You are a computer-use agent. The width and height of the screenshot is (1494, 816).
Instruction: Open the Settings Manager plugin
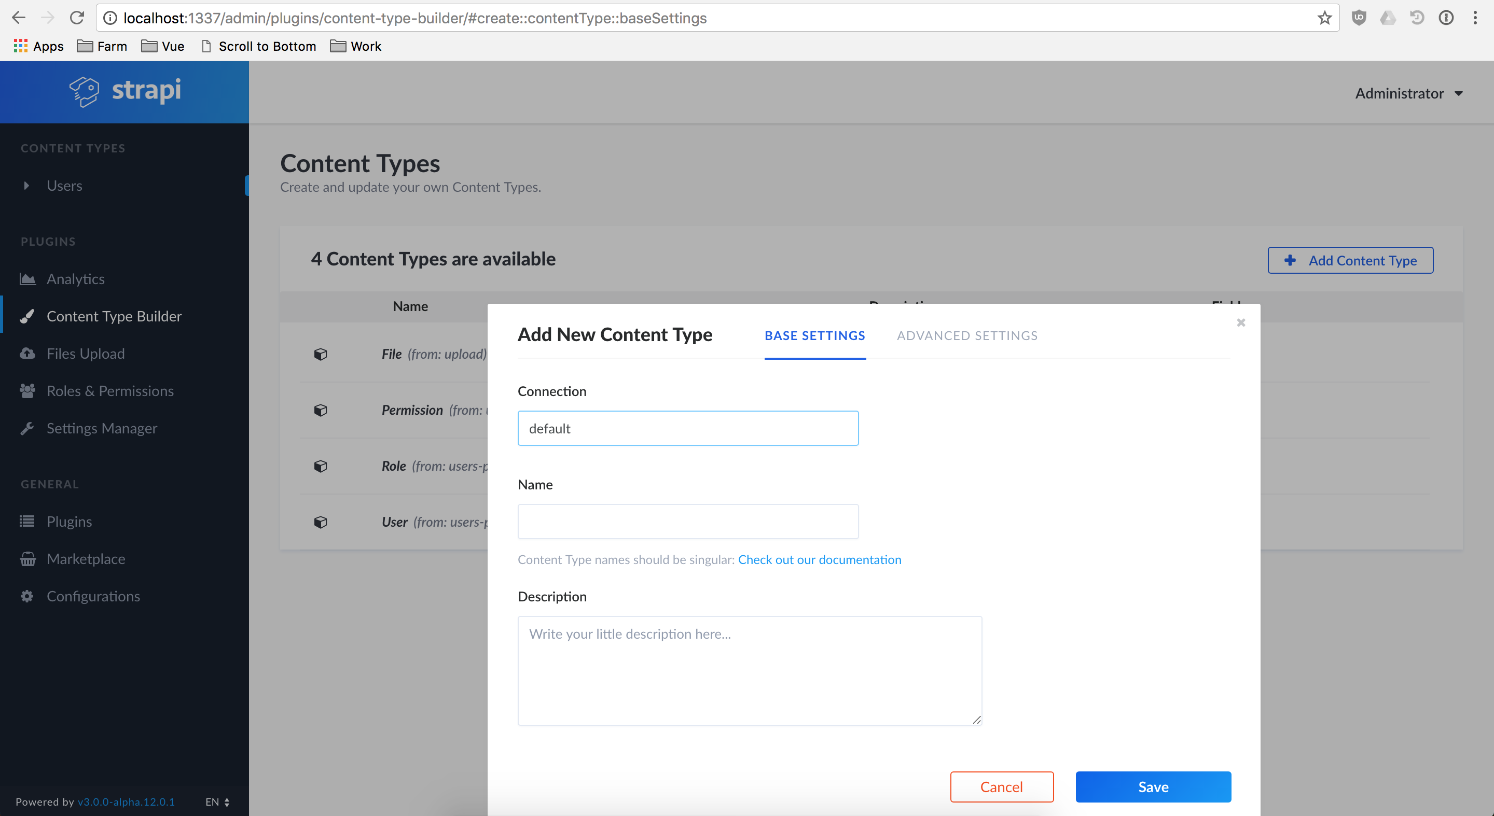point(102,428)
